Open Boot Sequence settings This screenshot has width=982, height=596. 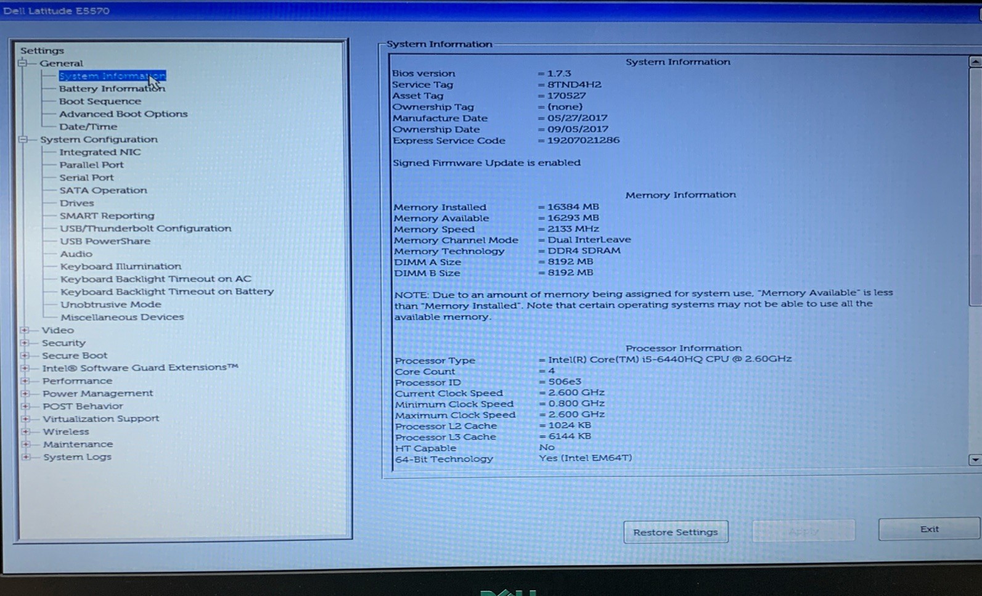coord(100,101)
